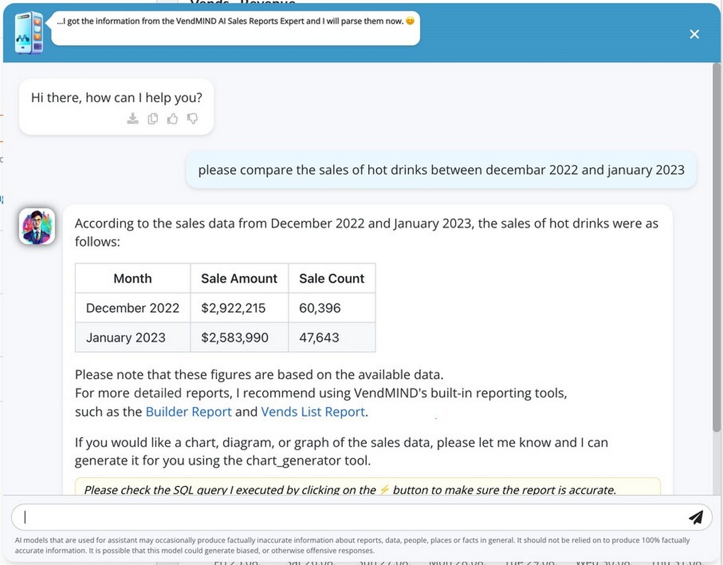Click the VendMIND vending machine logo
Image resolution: width=723 pixels, height=565 pixels.
point(29,33)
